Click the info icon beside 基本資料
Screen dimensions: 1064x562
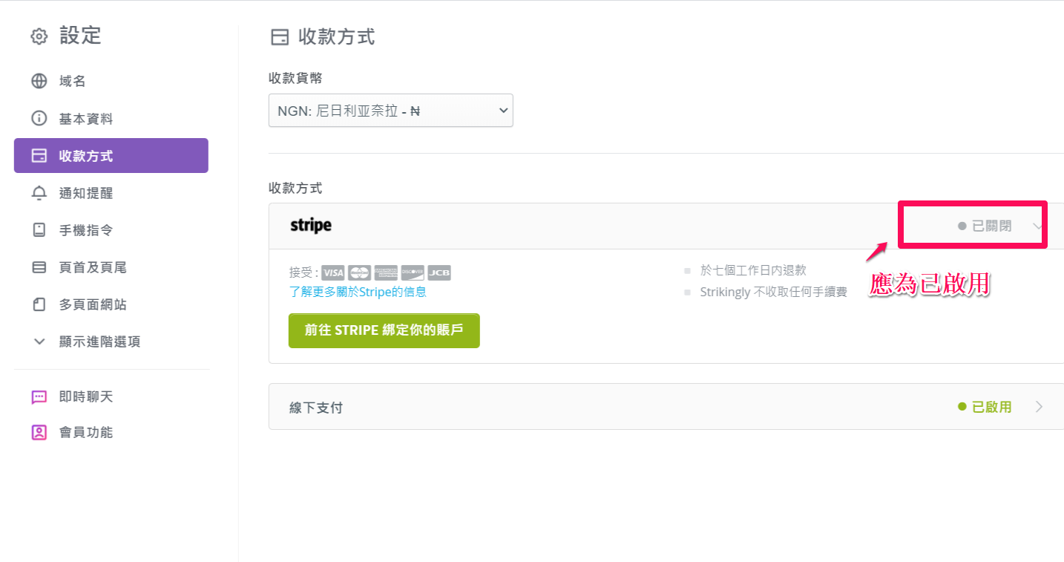tap(39, 118)
